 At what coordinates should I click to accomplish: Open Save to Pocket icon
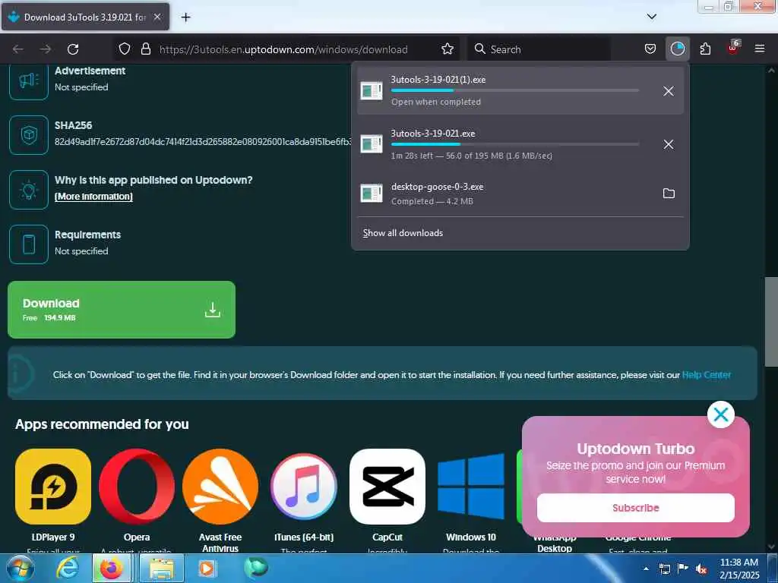tap(650, 49)
